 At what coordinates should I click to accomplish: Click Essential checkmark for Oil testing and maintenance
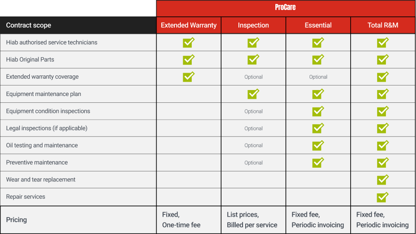(x=318, y=145)
